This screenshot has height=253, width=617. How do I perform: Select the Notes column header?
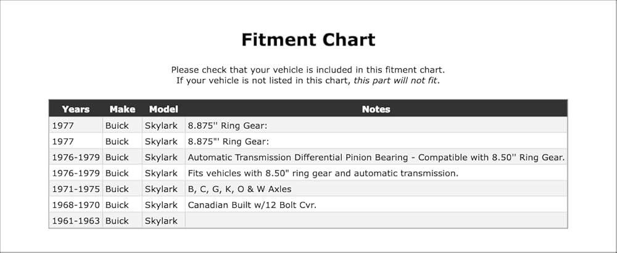point(376,109)
